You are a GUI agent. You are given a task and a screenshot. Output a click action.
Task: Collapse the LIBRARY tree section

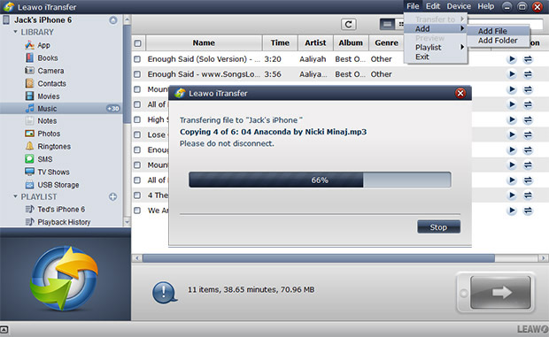(x=15, y=32)
